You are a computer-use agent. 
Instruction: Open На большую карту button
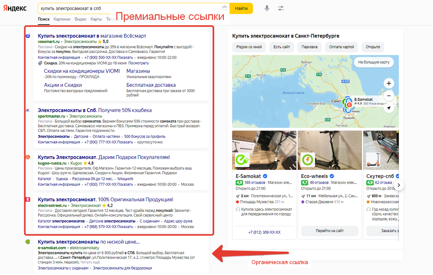[x=374, y=62]
